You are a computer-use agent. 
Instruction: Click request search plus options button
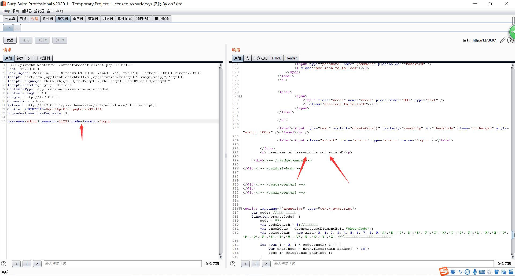click(x=27, y=264)
